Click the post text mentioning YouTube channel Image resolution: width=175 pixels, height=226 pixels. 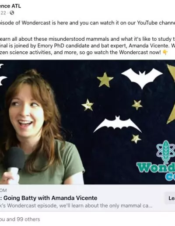87,23
